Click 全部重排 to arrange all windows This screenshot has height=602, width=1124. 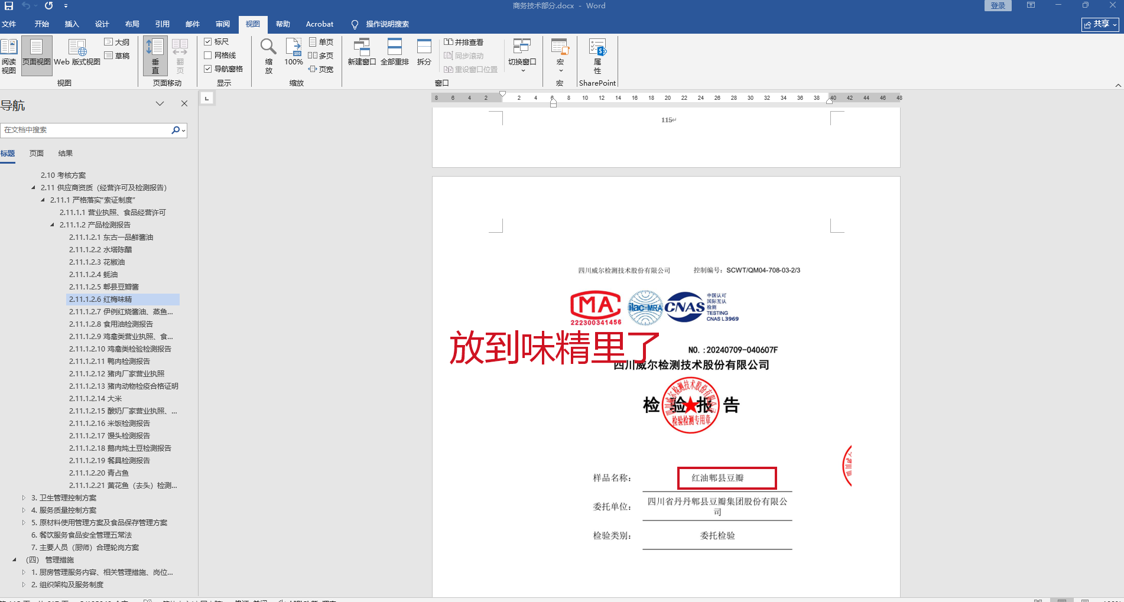point(395,52)
